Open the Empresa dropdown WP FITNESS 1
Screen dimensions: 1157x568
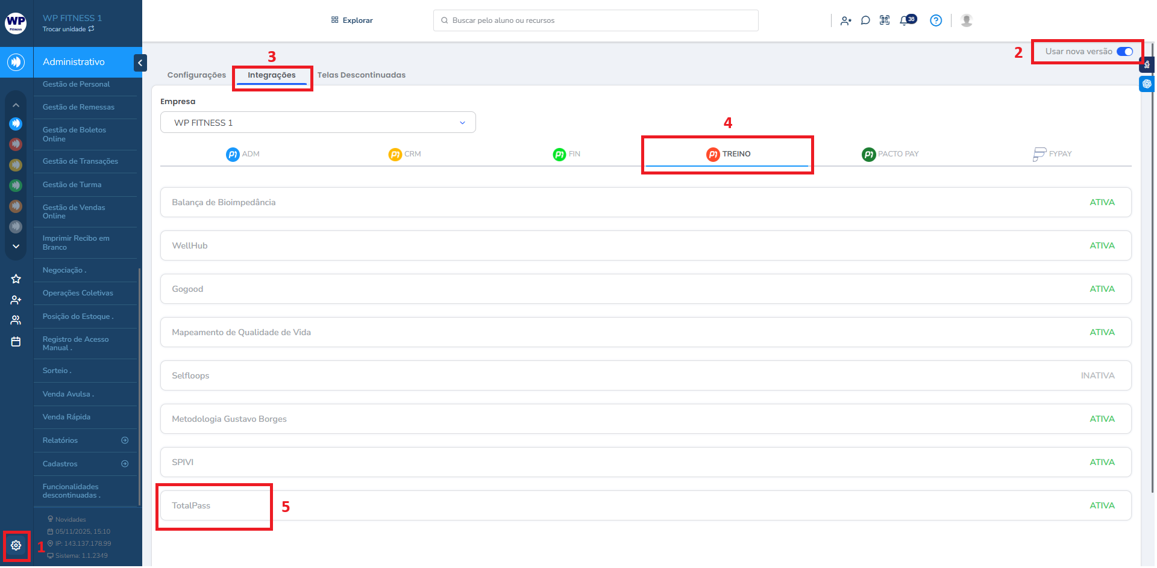(x=318, y=123)
